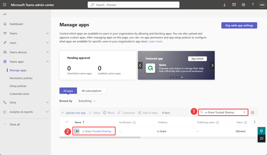Image resolution: width=267 pixels, height=155 pixels.
Task: Click the app name search field
Action: click(x=223, y=112)
